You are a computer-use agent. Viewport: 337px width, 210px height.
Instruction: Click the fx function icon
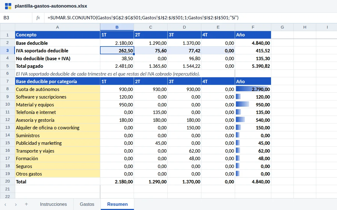pos(38,18)
